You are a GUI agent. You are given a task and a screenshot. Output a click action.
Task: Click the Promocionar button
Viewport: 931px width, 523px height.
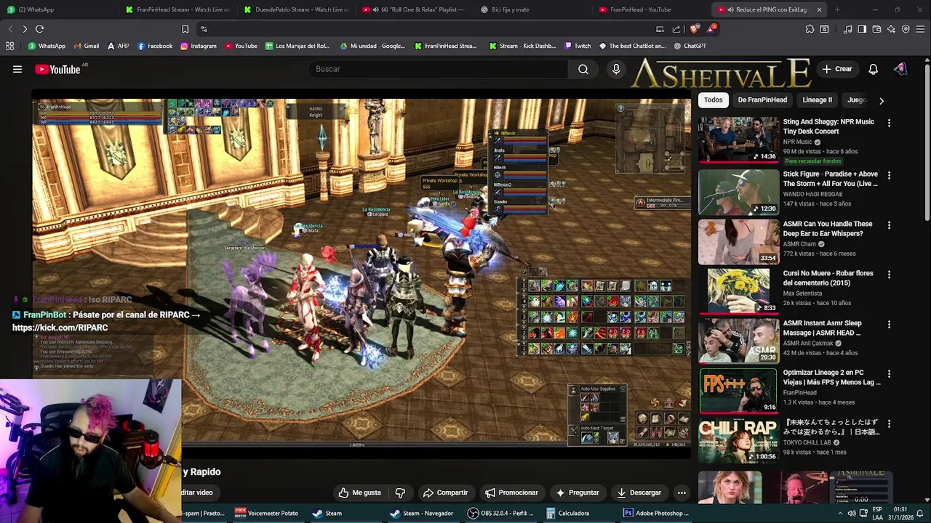(x=511, y=492)
